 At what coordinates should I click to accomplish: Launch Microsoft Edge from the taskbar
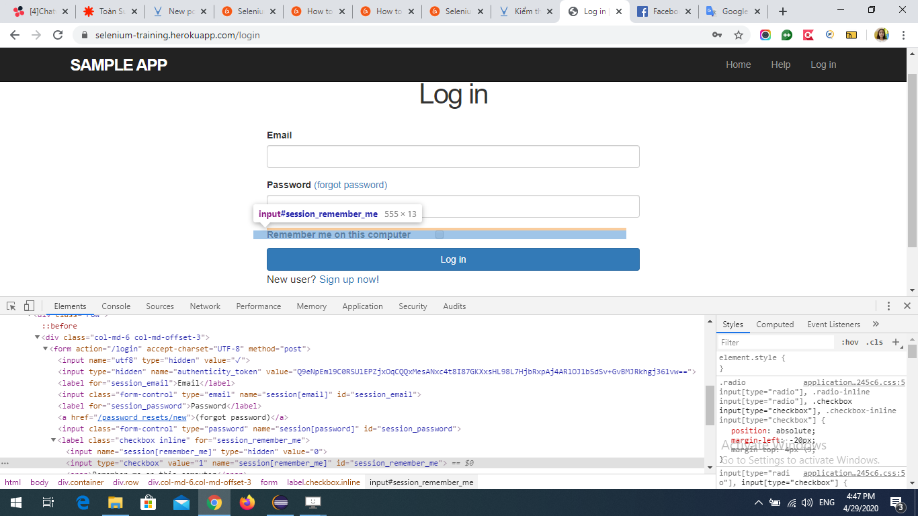[x=83, y=503]
